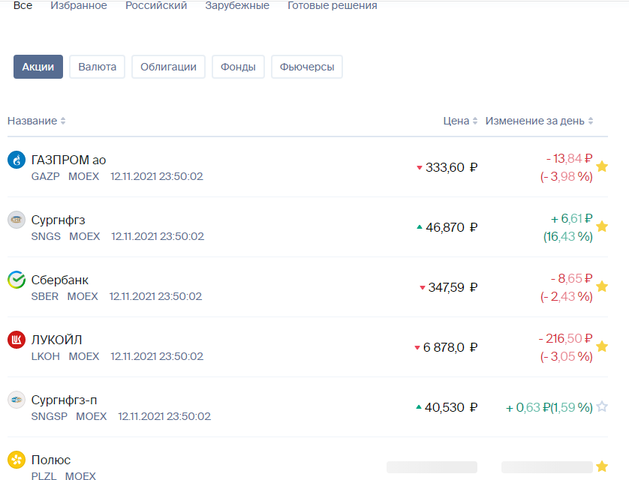
Task: Unstar Сбербанк in the favorites column
Action: pyautogui.click(x=602, y=286)
